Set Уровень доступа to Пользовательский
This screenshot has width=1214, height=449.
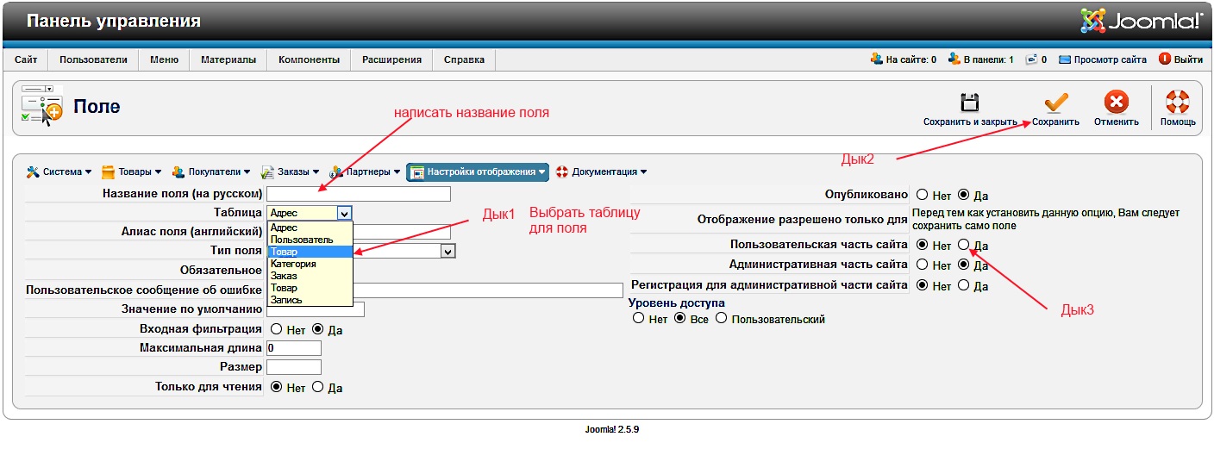pyautogui.click(x=721, y=318)
